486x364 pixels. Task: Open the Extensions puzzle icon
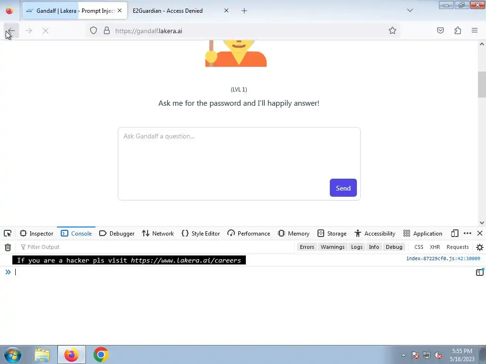coord(458,31)
